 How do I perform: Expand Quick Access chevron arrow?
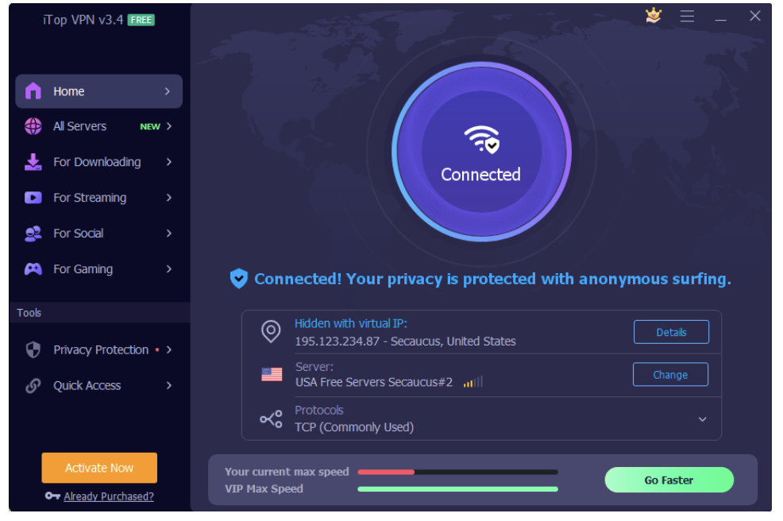coord(169,386)
